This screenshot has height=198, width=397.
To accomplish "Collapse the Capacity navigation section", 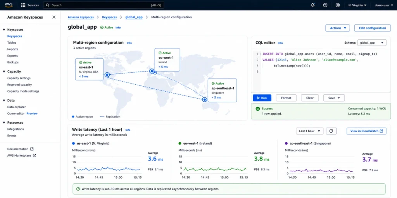I will coord(4,72).
